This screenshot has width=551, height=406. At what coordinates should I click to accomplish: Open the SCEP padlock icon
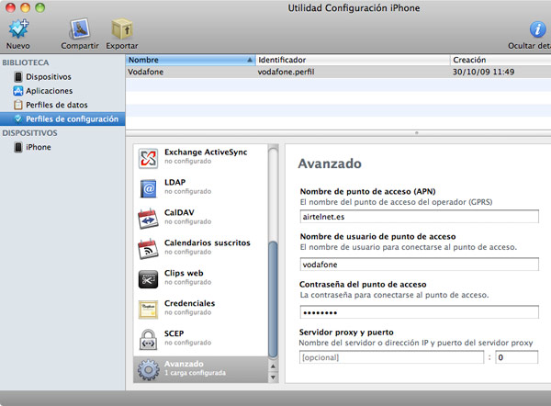click(148, 340)
